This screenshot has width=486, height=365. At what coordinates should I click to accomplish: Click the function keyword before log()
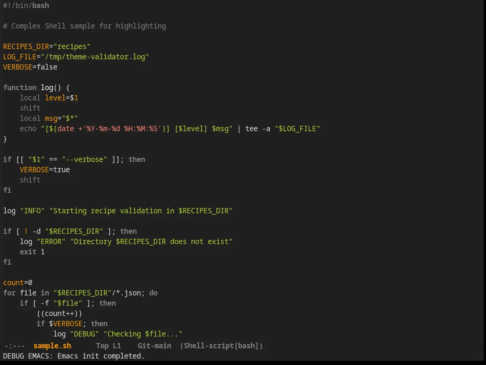click(20, 88)
